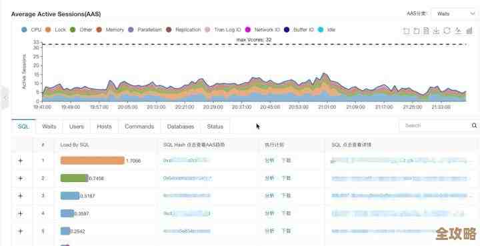This screenshot has height=246, width=480.
Task: Collapse the left sidebar handle
Action: tap(5, 98)
